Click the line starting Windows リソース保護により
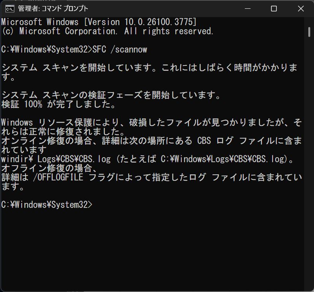The width and height of the screenshot is (314, 292). 151,122
